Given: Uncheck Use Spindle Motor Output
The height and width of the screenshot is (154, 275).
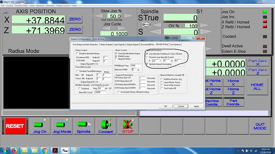Looking at the screenshot, I should coord(116,54).
